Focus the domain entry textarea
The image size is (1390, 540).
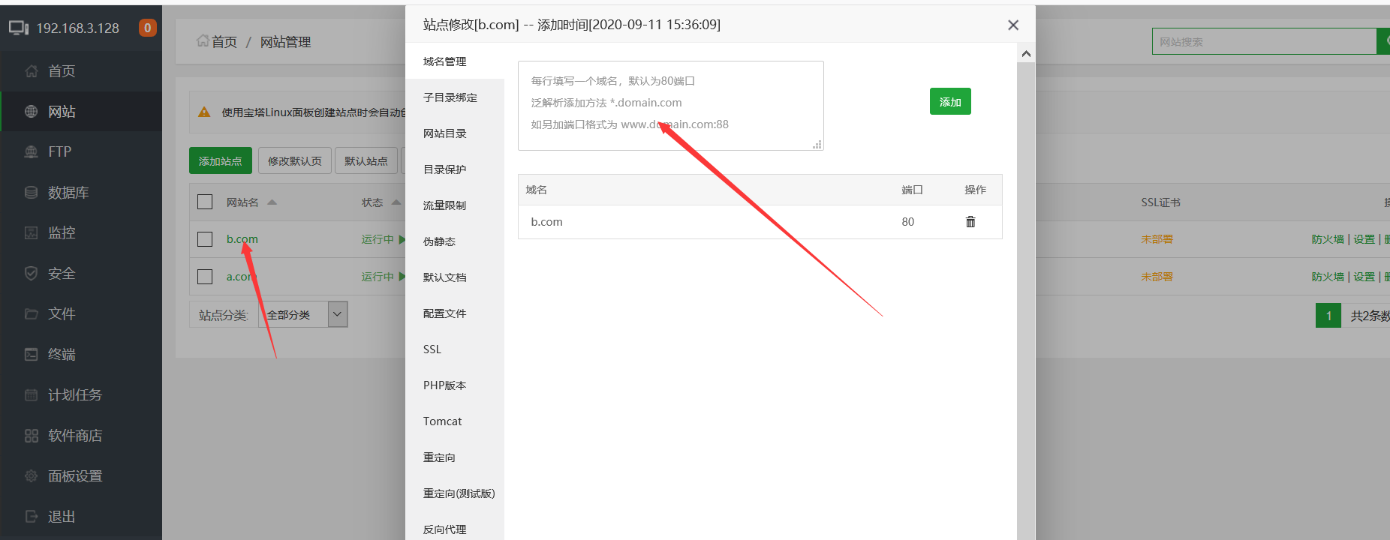click(x=671, y=106)
